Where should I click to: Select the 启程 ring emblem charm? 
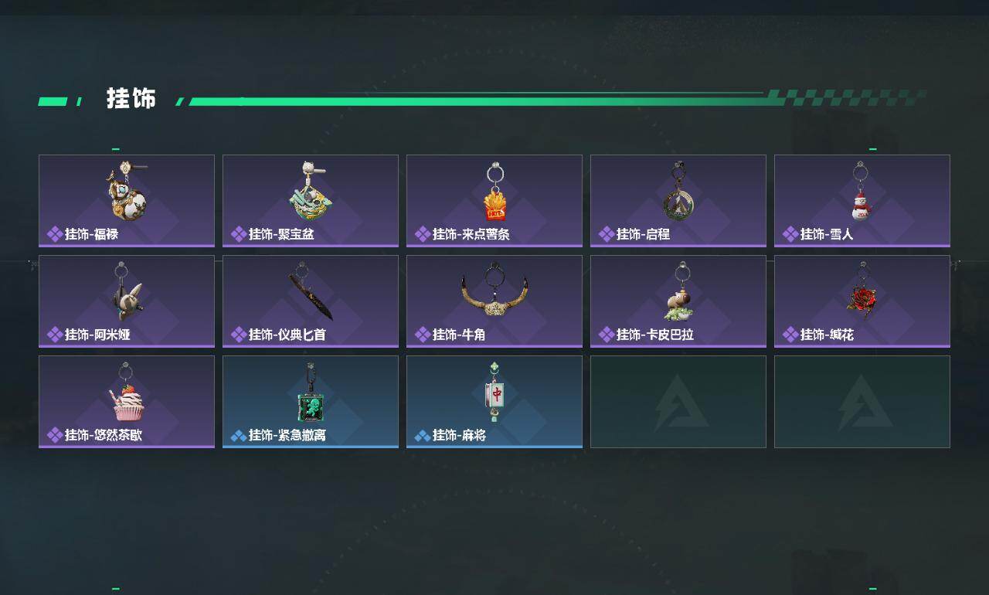coord(678,191)
